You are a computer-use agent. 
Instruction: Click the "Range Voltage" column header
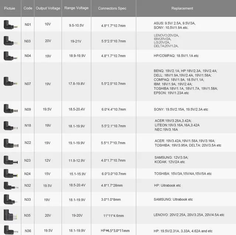point(76,8)
